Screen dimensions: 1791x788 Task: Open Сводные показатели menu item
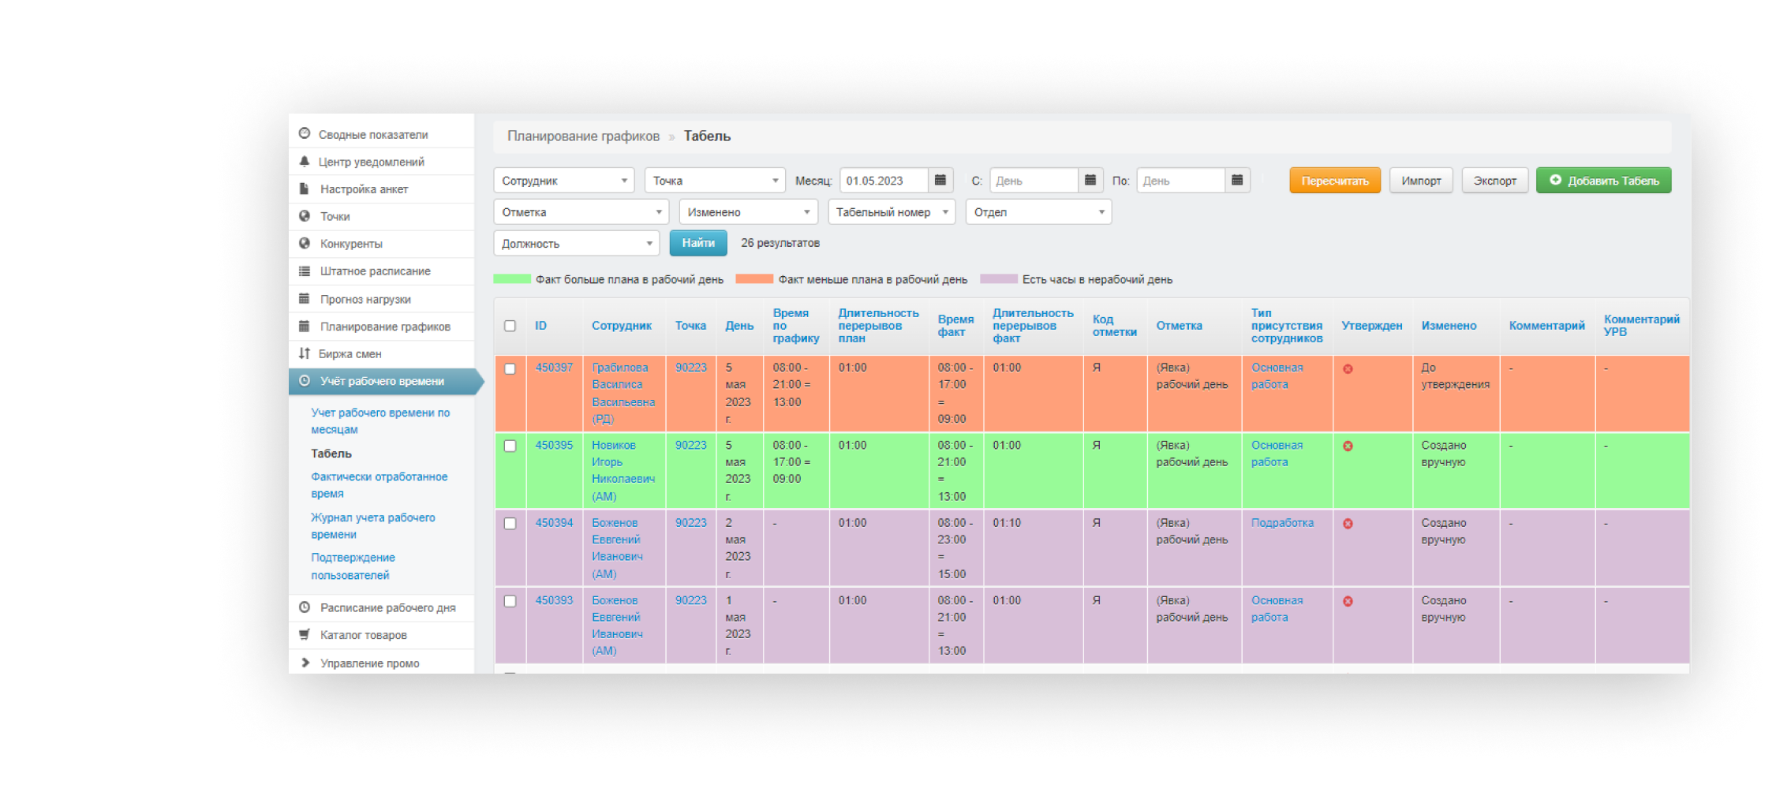tap(373, 135)
